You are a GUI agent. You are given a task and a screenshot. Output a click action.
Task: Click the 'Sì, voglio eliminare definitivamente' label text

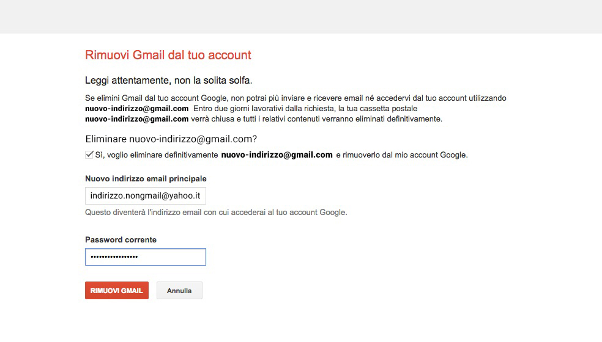(157, 155)
